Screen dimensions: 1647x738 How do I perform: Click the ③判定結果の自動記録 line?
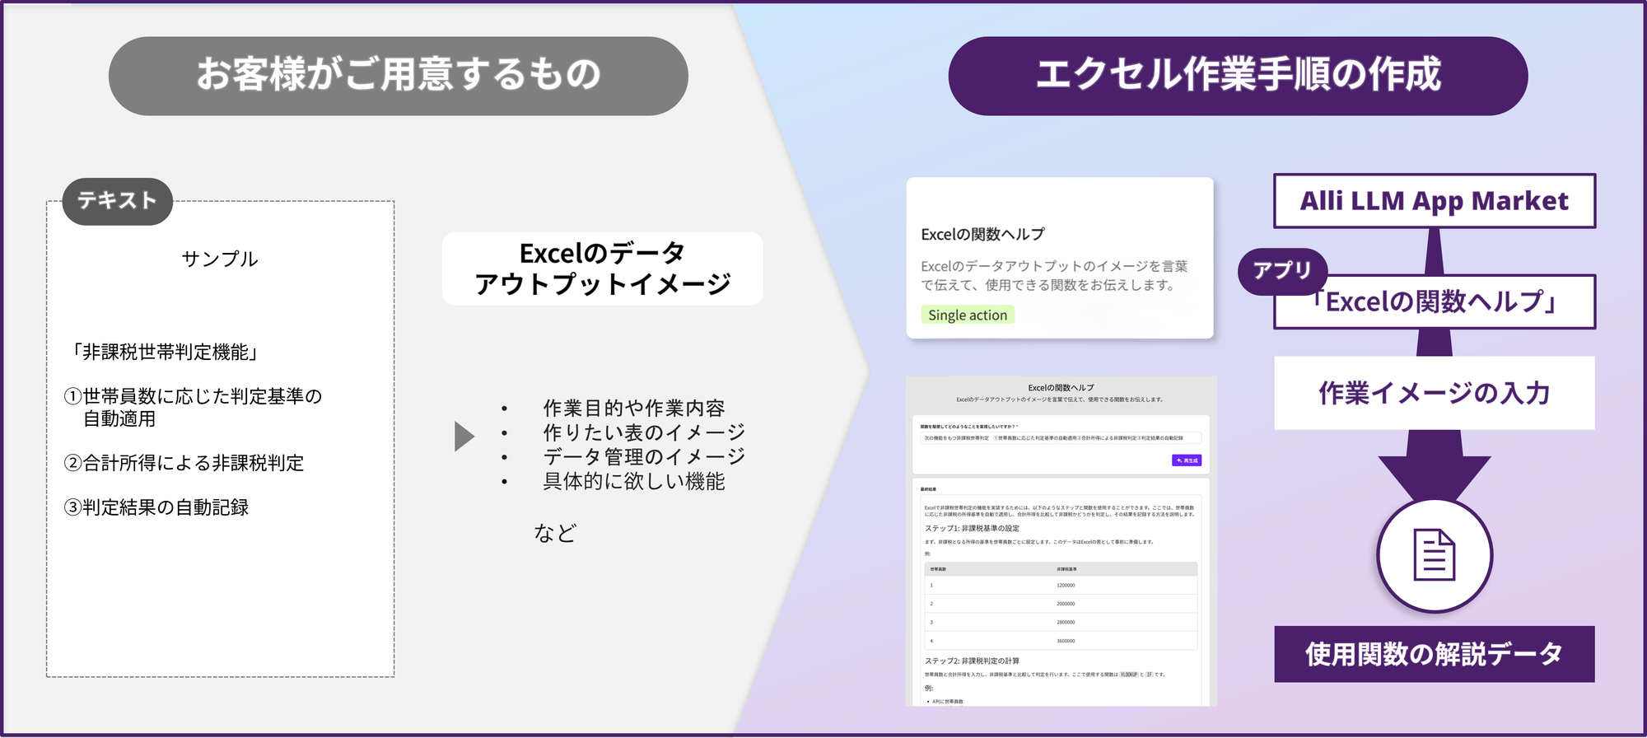pos(156,507)
